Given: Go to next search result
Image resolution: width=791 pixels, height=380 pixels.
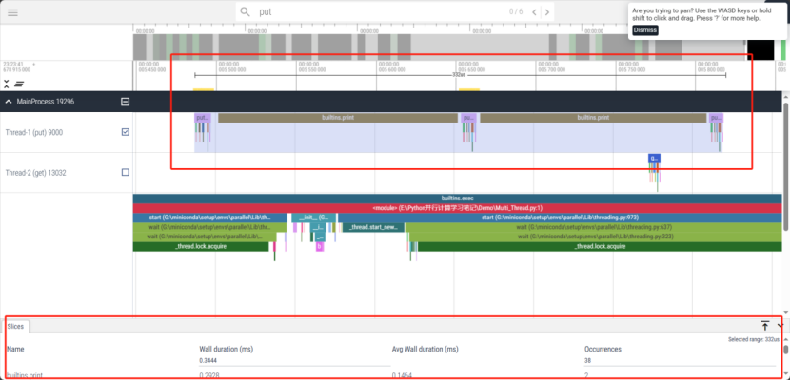Looking at the screenshot, I should coord(545,11).
